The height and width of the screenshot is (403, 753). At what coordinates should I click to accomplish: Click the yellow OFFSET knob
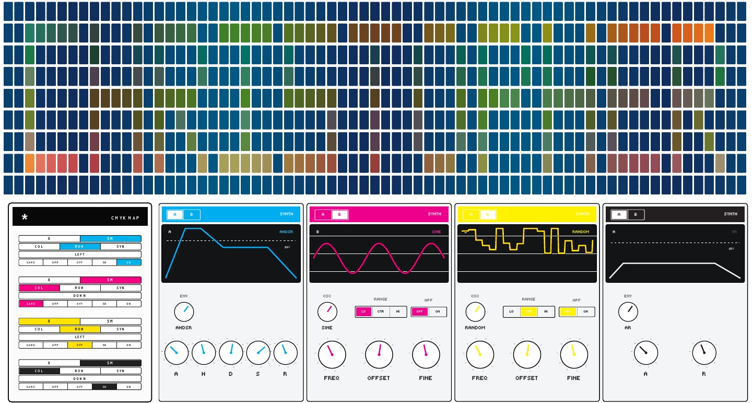[x=527, y=355]
